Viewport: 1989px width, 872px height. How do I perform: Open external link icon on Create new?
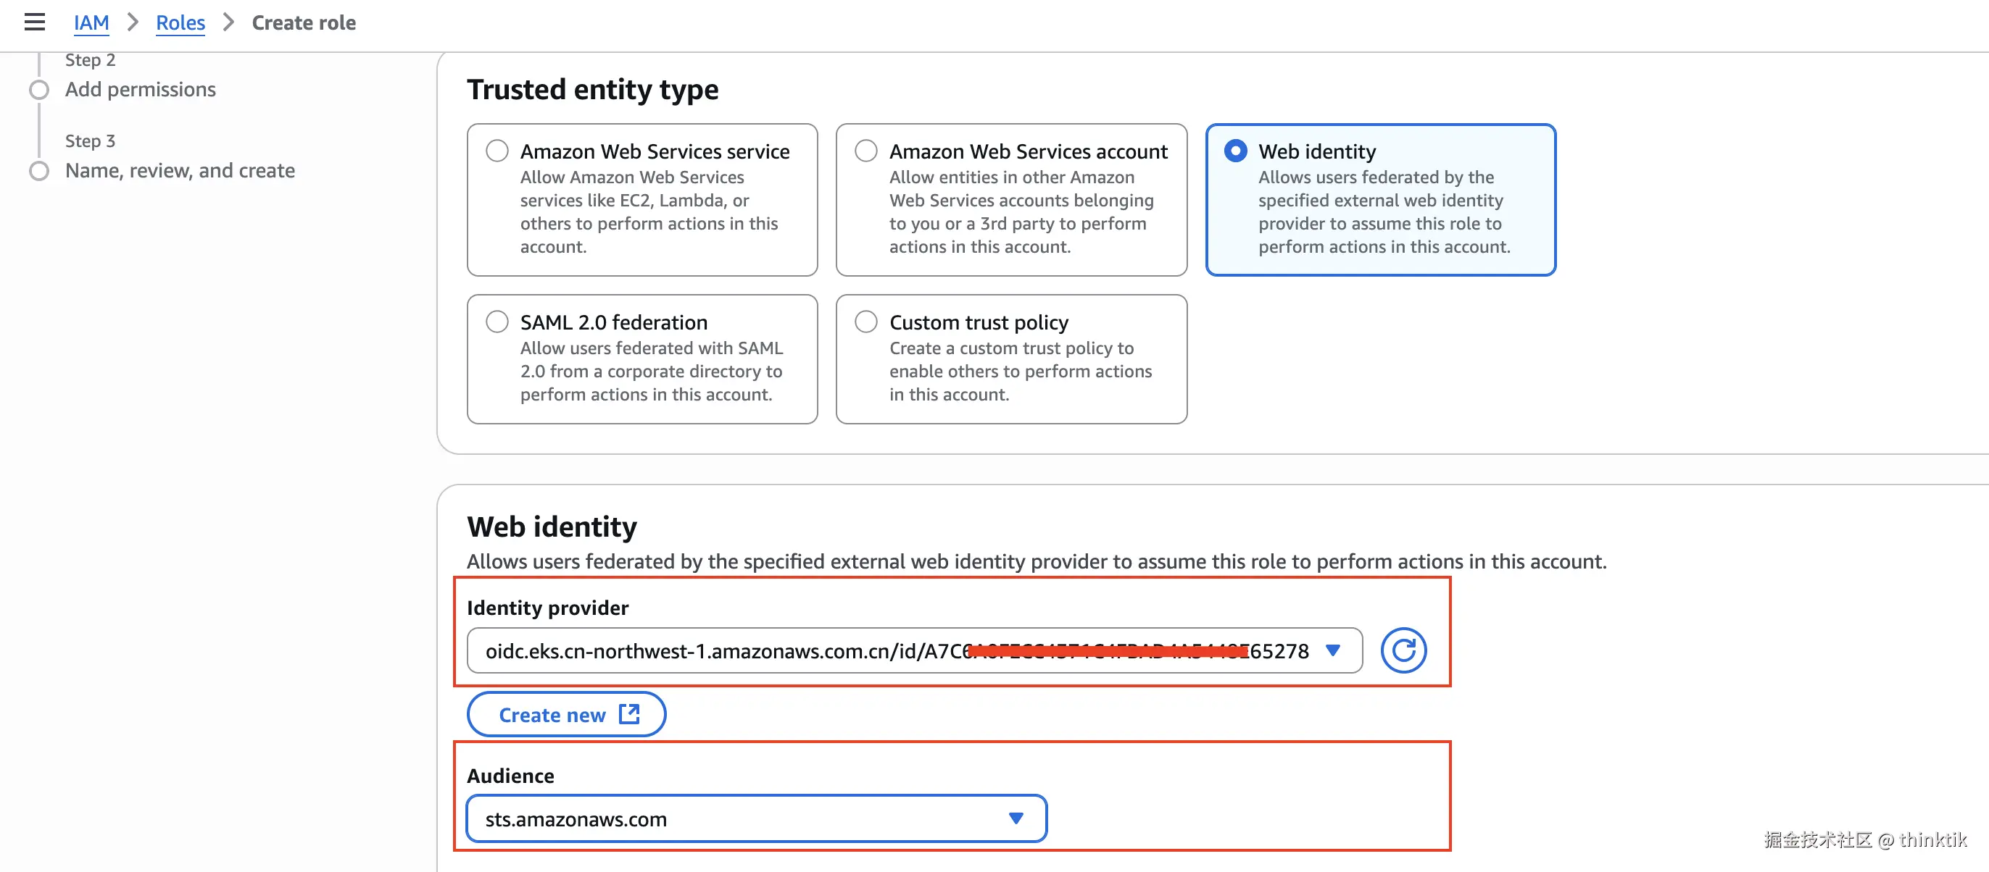pos(629,714)
